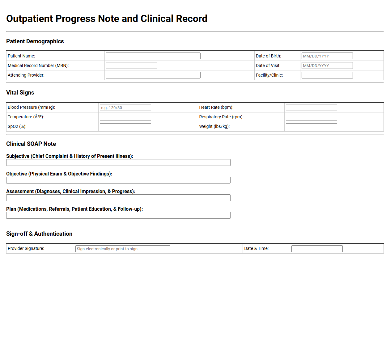Click the Sign-off & Authentication heading
This screenshot has height=346, width=390.
pyautogui.click(x=39, y=234)
